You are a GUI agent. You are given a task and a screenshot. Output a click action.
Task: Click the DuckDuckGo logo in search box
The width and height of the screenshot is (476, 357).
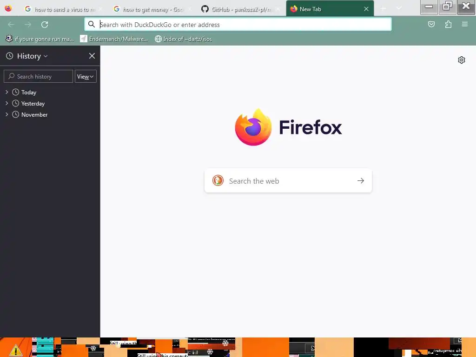coord(218,181)
